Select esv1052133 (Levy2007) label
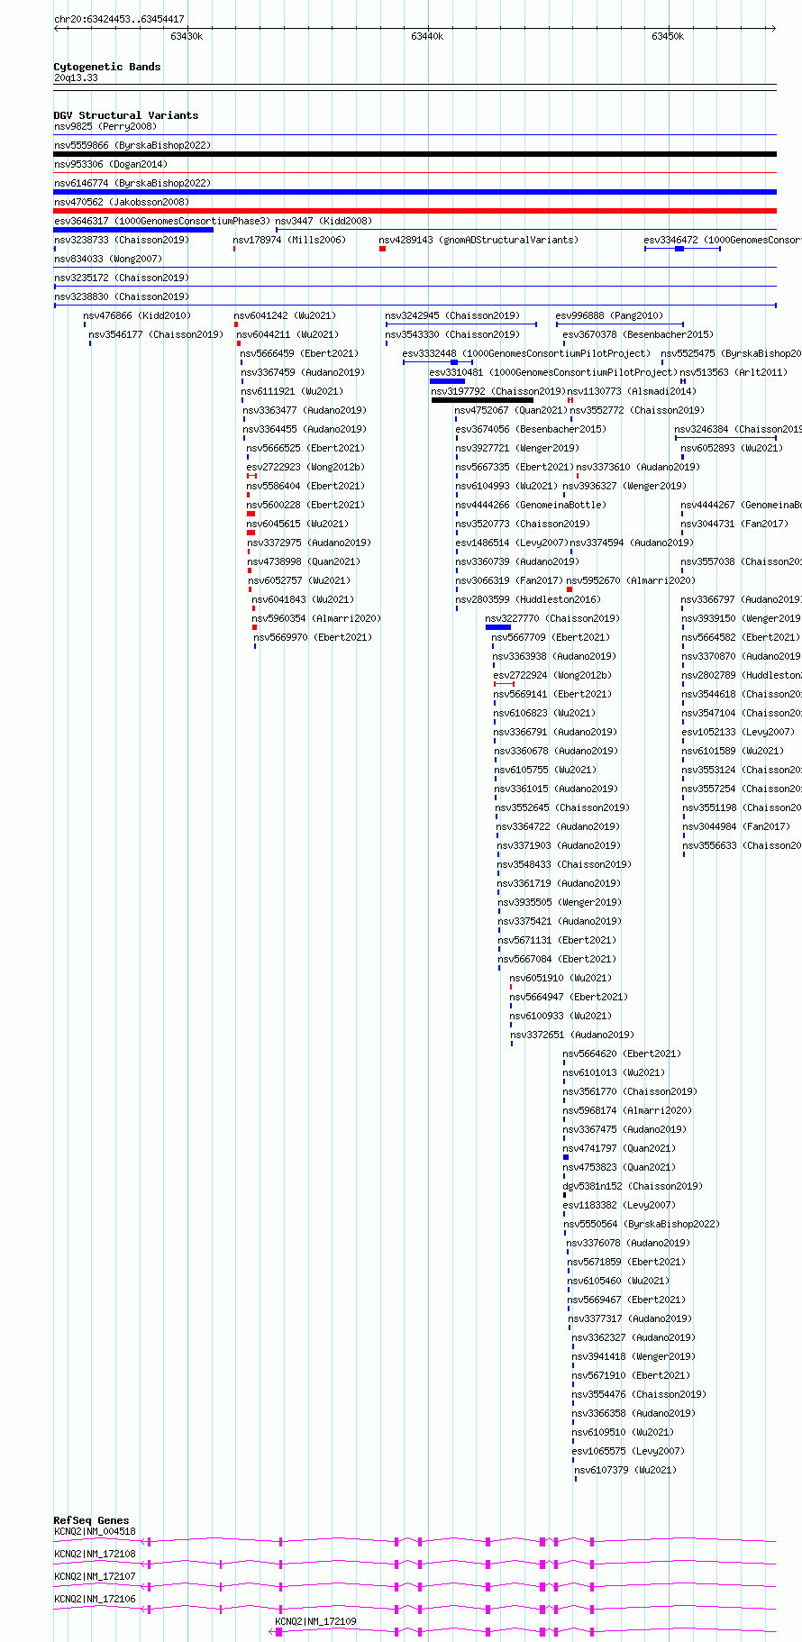The image size is (802, 1642). 737,732
